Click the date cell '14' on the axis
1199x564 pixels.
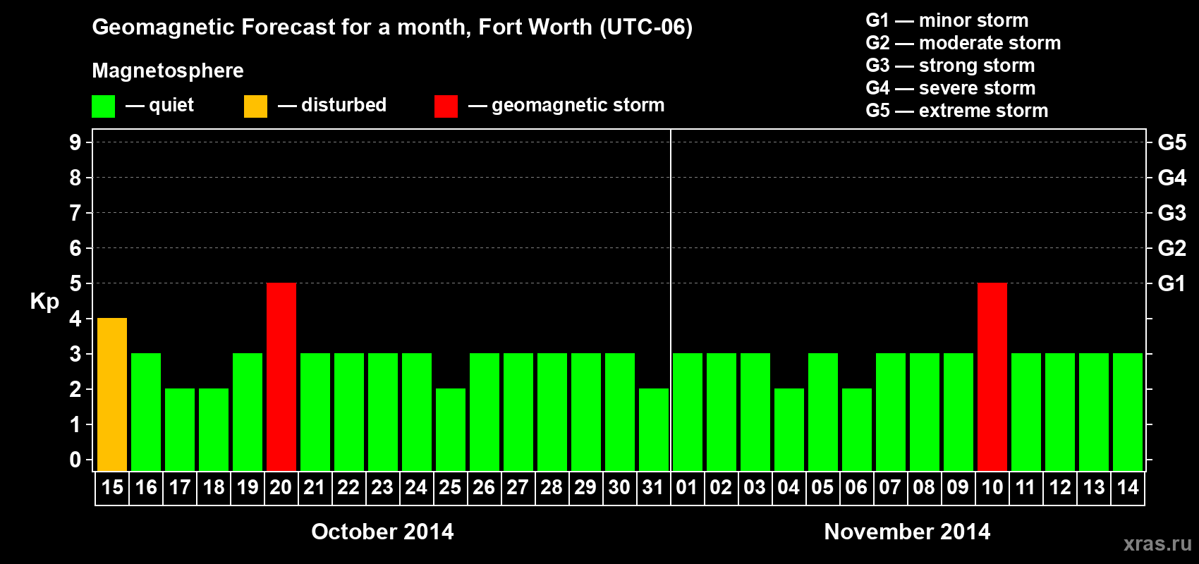pos(1128,488)
